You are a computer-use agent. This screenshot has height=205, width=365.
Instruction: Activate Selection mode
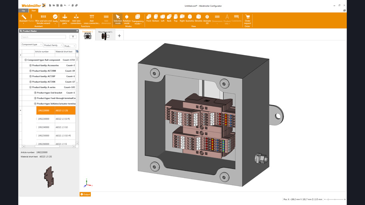tap(118, 19)
